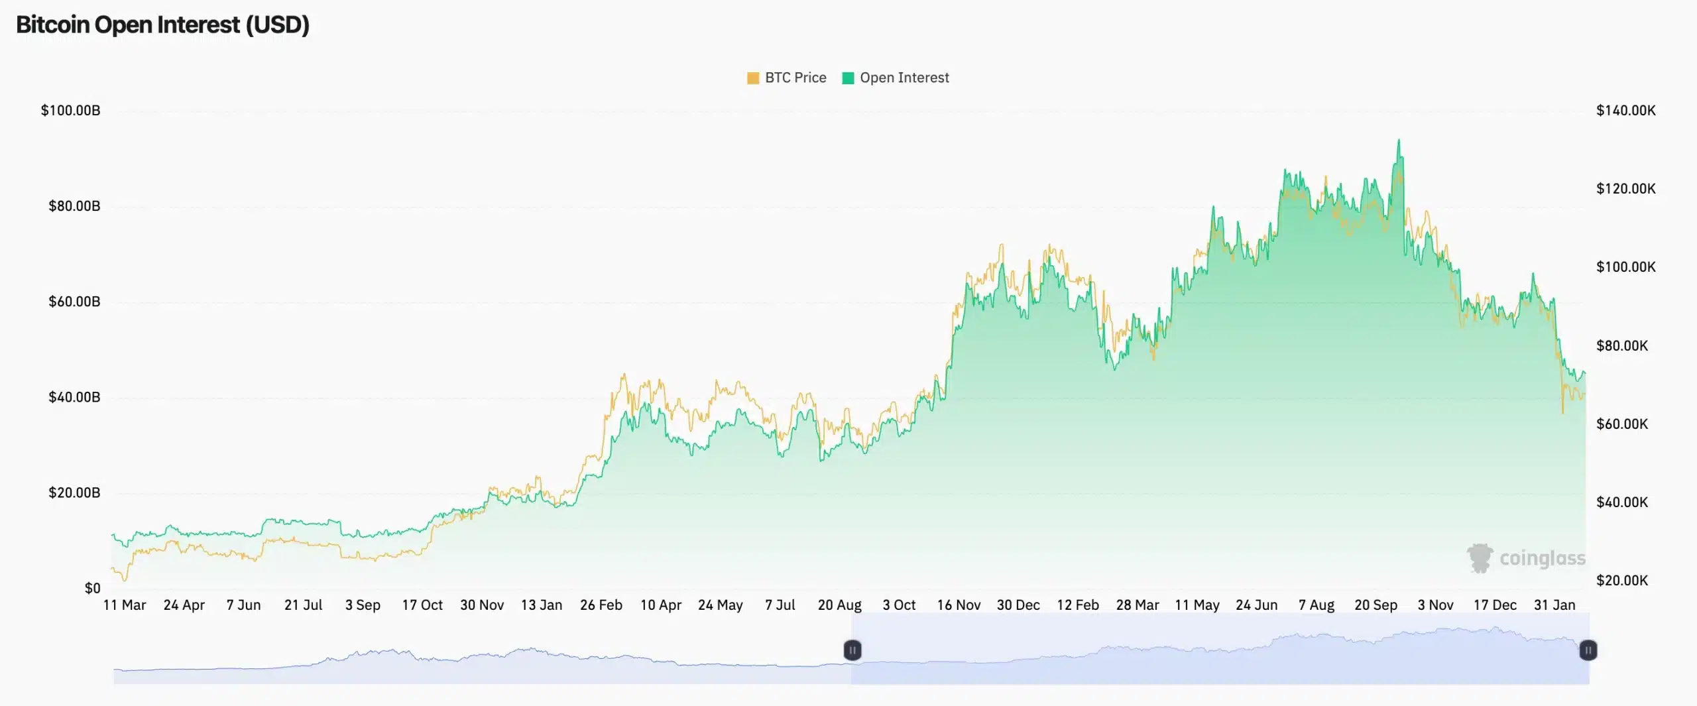Select the 20 Aug date axis label
This screenshot has width=1697, height=706.
tap(839, 605)
